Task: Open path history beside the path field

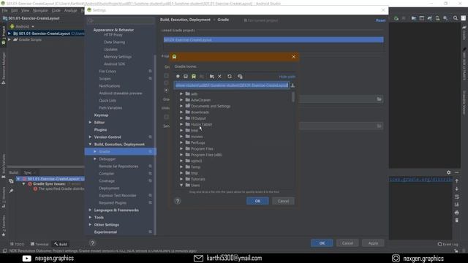Action: click(x=292, y=85)
